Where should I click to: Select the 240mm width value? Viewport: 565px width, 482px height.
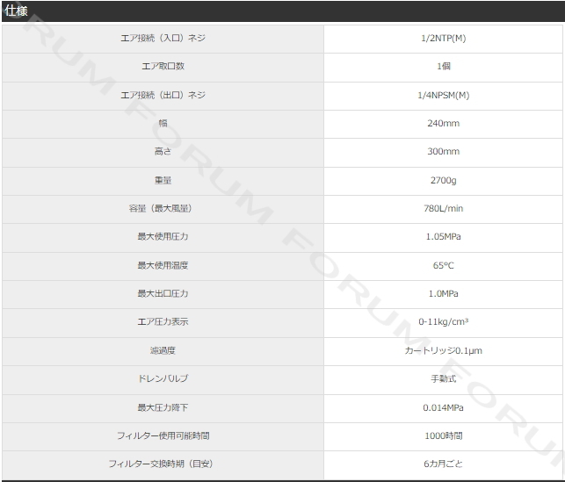(x=444, y=124)
